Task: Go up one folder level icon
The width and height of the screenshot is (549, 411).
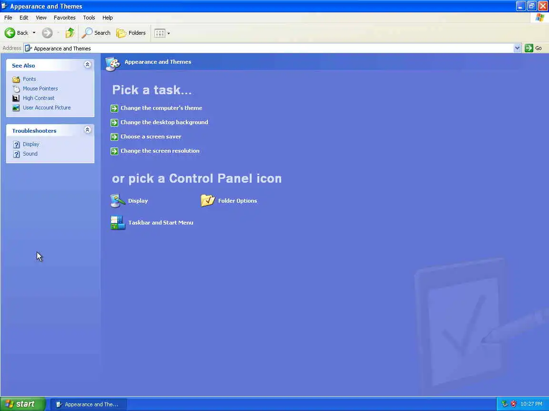Action: [70, 33]
